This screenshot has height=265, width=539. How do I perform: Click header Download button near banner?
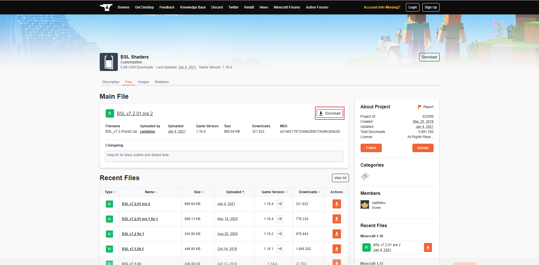click(x=429, y=57)
